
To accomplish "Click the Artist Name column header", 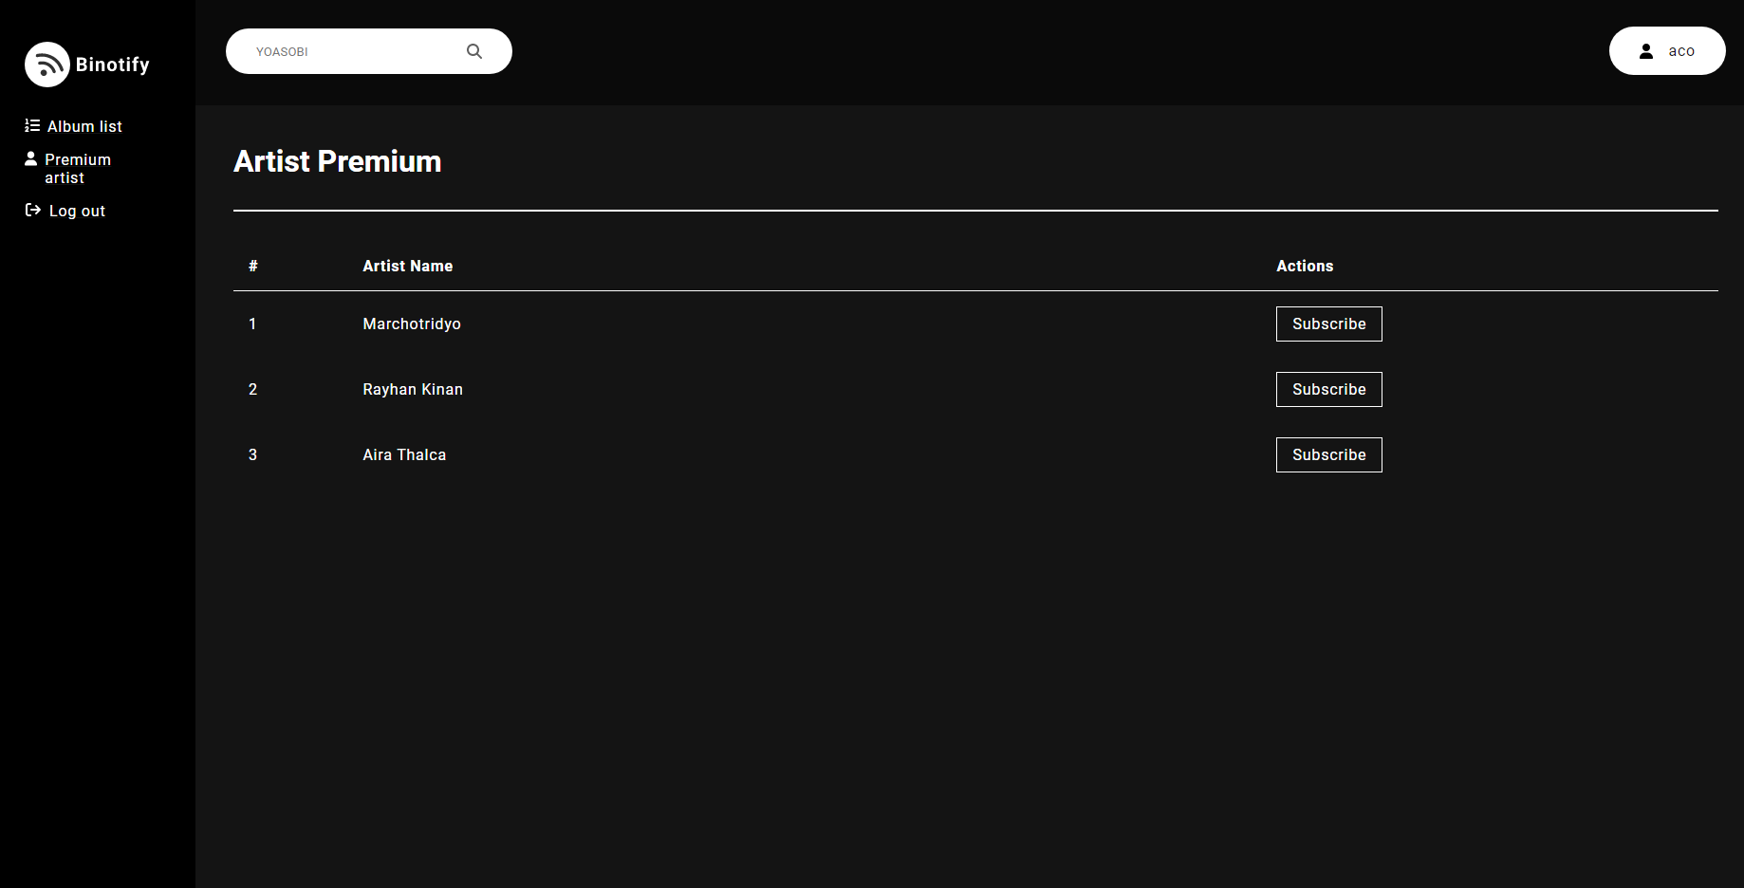I will coord(408,266).
